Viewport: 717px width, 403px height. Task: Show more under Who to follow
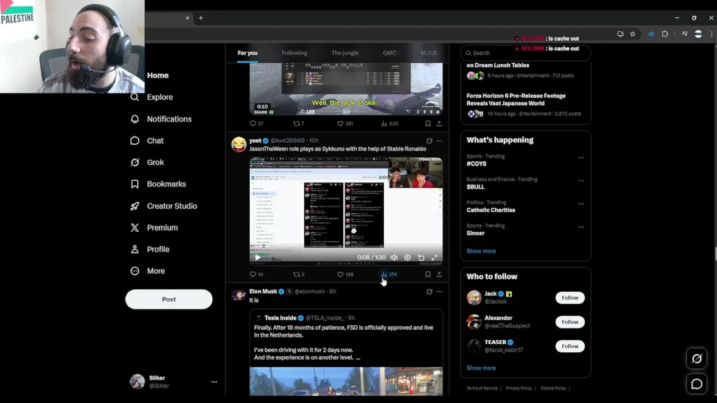[x=481, y=368]
